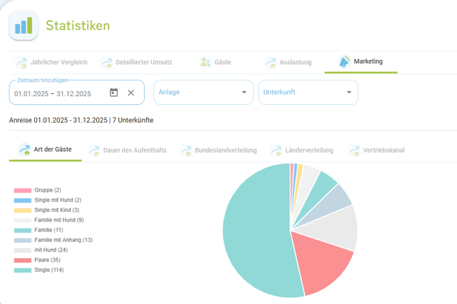Viewport: 457px width, 304px height.
Task: Click the 'Paare (35)' legend label
Action: [x=48, y=260]
